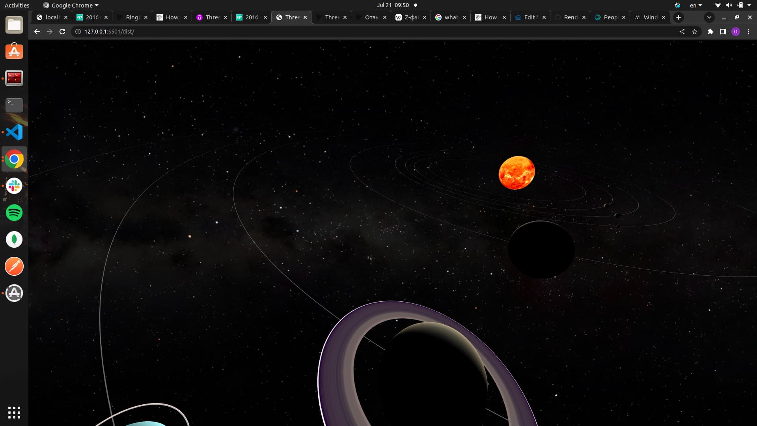Switch to the Z-фактор Wikipedia tab

410,17
